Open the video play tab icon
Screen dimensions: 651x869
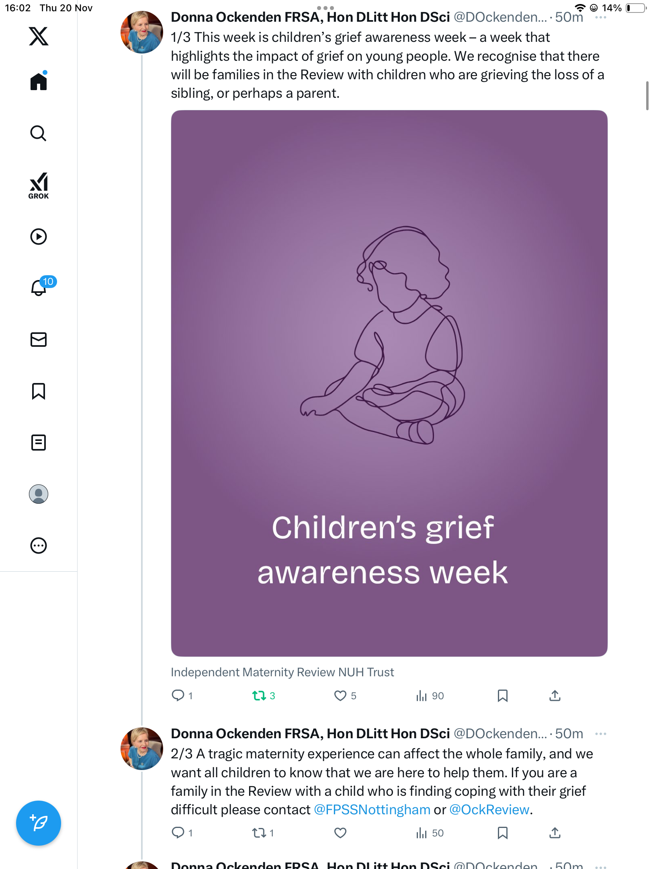[x=39, y=237]
